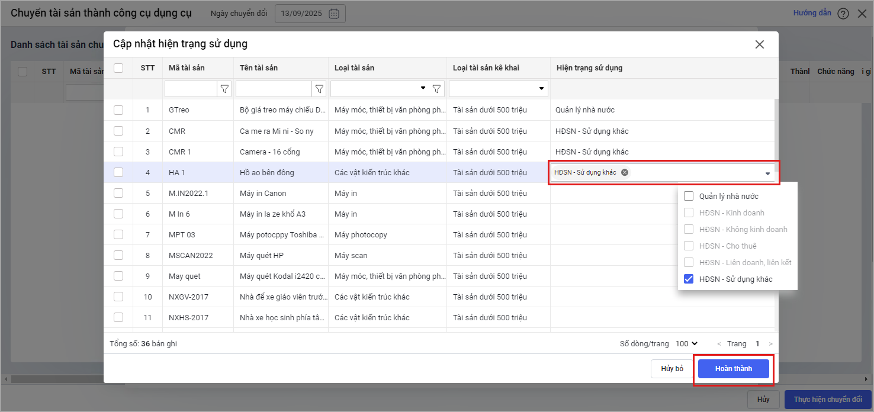The height and width of the screenshot is (412, 874).
Task: Collapse Hiện trạng sử dụng dropdown arrow
Action: tap(767, 173)
